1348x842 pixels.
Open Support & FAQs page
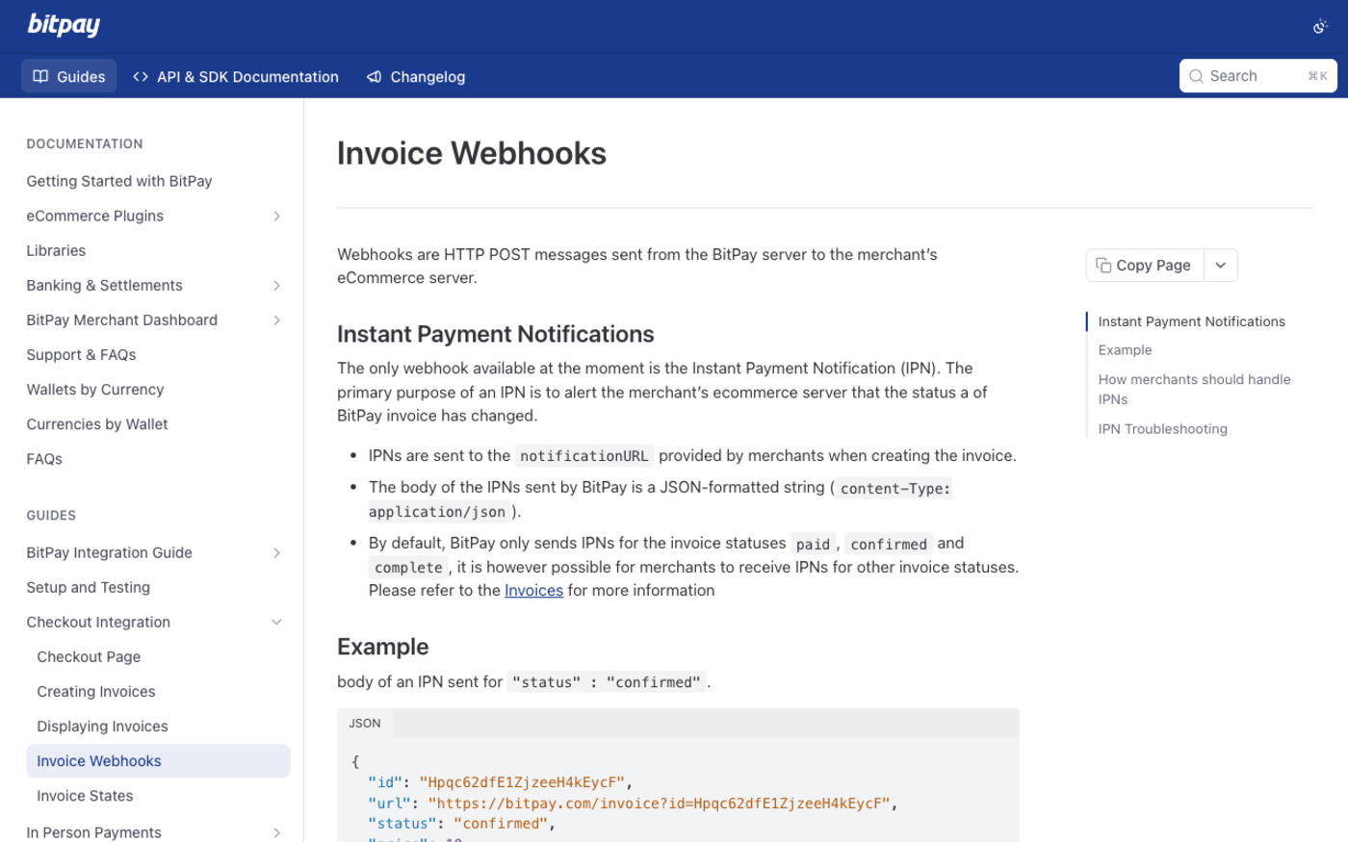pyautogui.click(x=81, y=355)
